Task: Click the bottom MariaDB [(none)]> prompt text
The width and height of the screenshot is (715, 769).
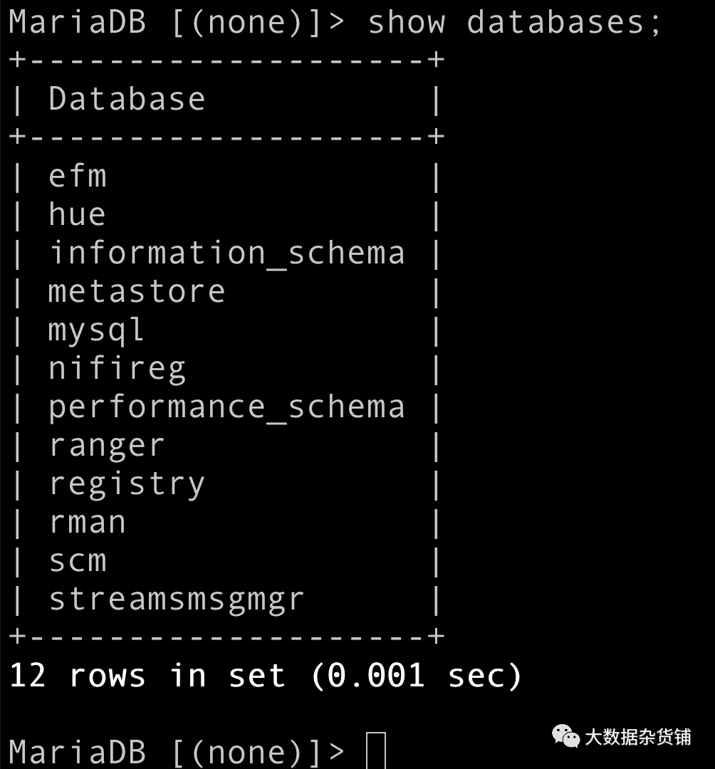Action: tap(177, 752)
